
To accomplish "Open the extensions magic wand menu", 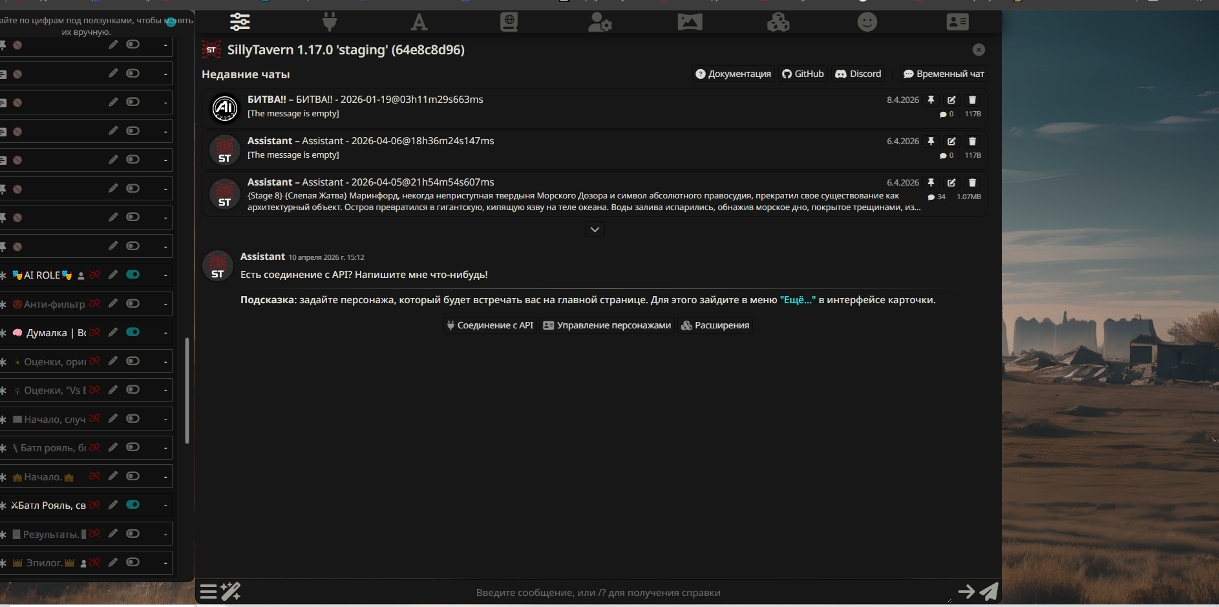I will click(231, 591).
